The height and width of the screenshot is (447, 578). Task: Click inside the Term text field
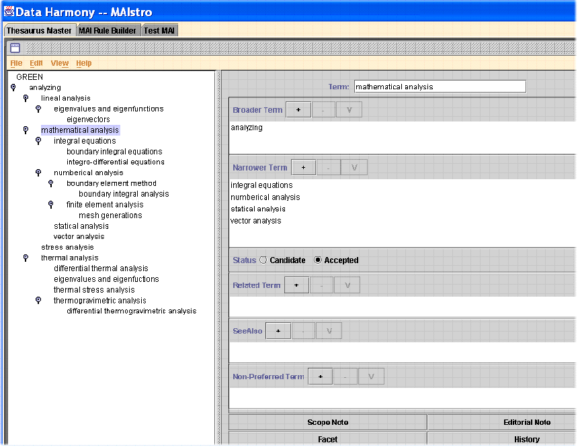click(x=440, y=86)
